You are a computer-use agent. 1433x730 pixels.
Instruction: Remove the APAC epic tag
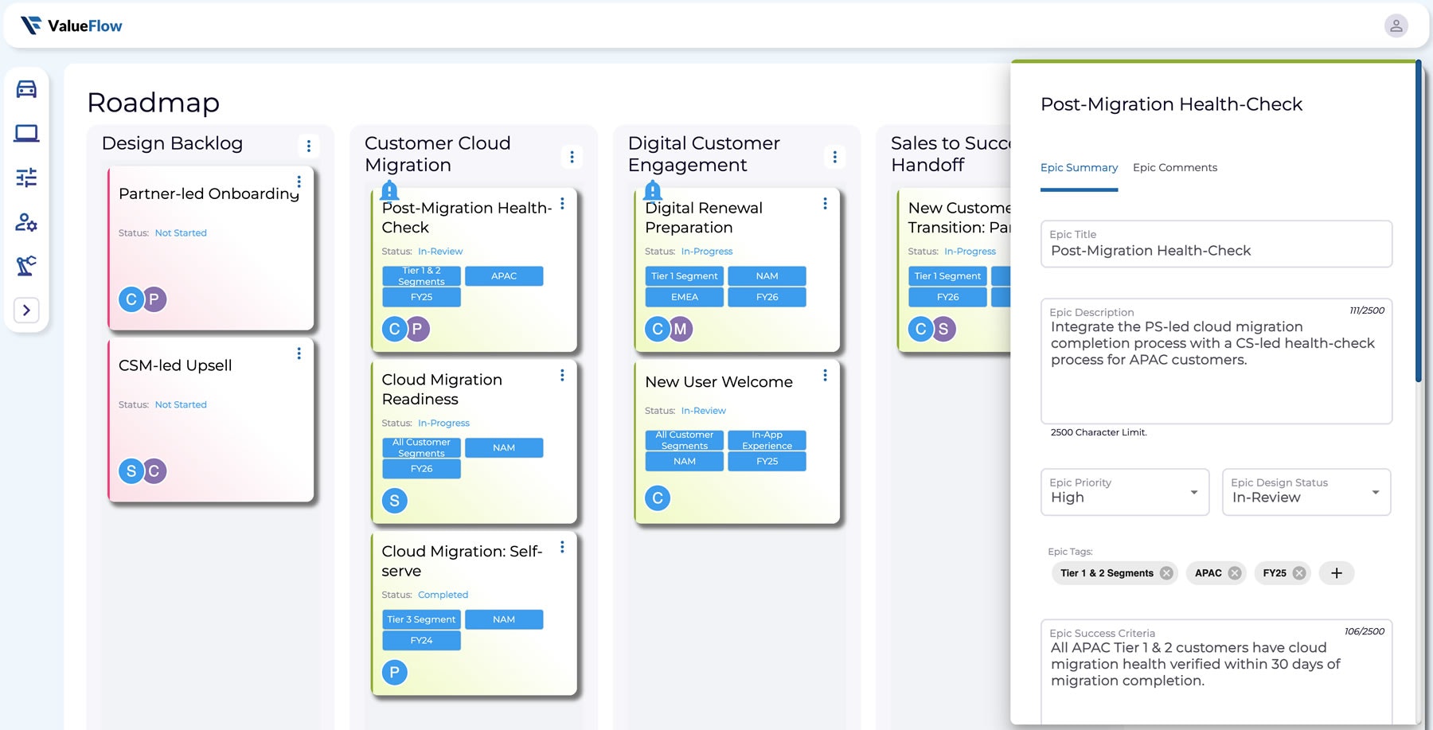pyautogui.click(x=1235, y=573)
